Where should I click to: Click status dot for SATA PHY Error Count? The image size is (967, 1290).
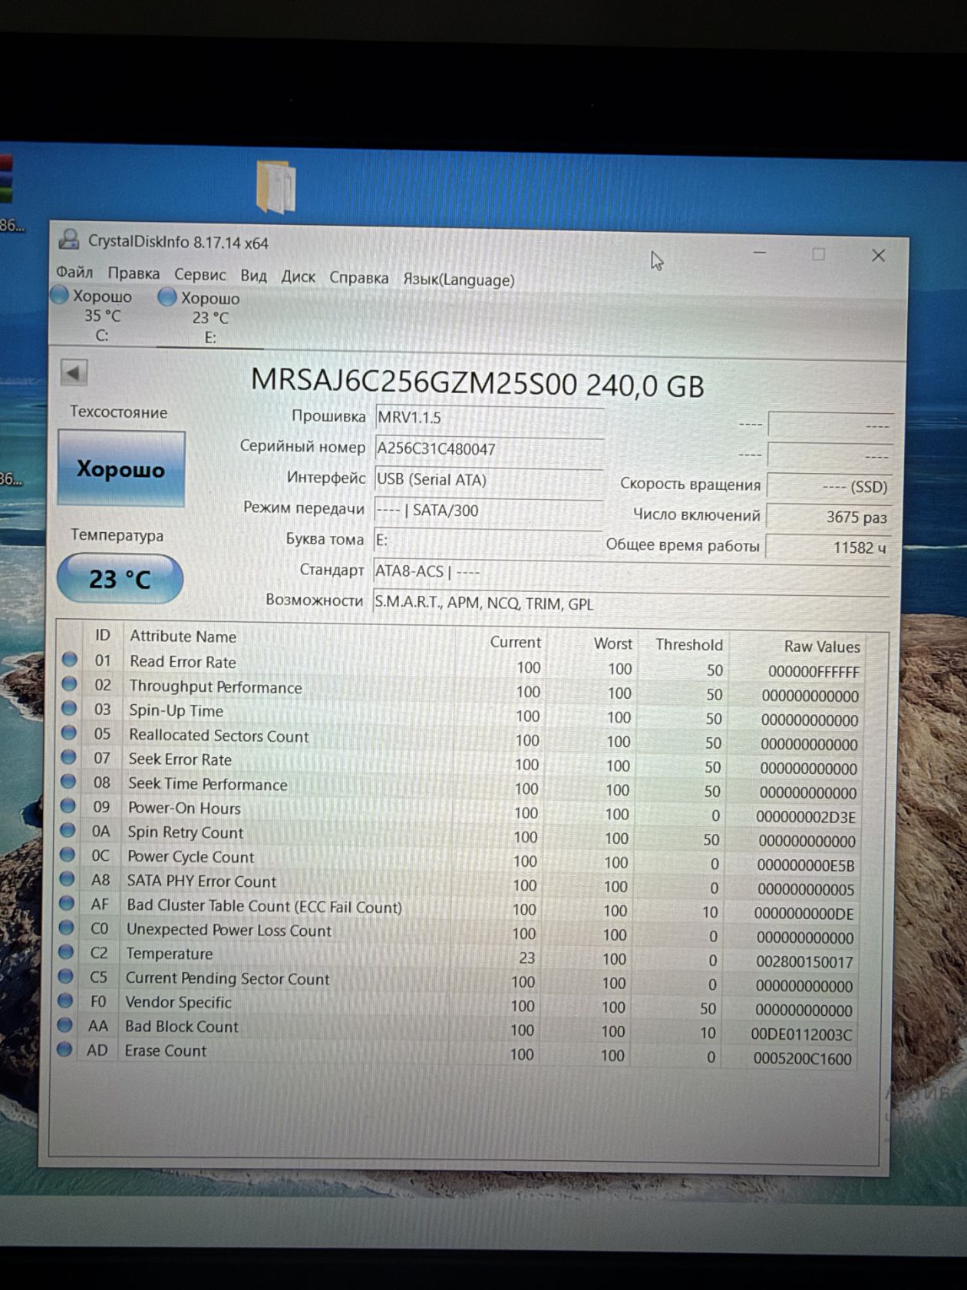[67, 878]
